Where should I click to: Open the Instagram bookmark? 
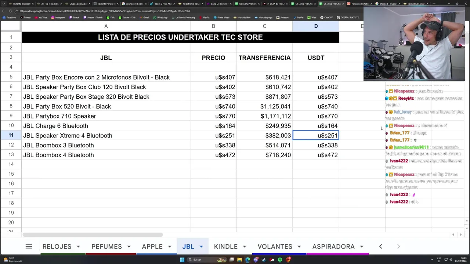[x=58, y=18]
